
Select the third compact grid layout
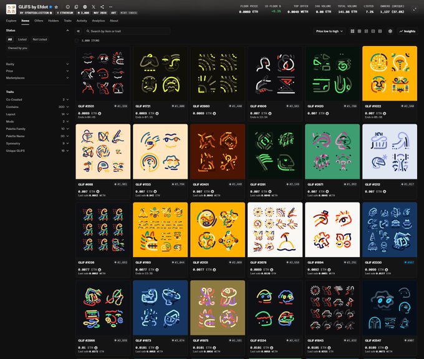point(366,31)
